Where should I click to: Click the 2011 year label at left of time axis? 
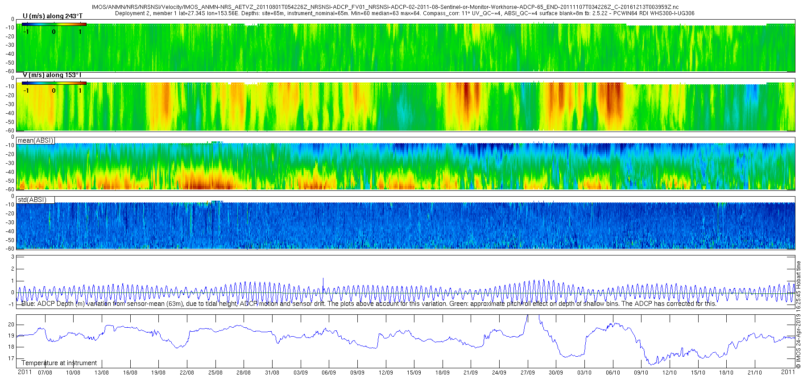click(25, 372)
